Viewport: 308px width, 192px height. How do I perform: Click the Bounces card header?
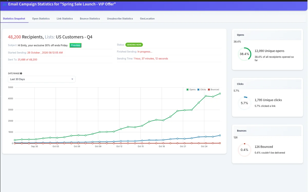pos(267,131)
